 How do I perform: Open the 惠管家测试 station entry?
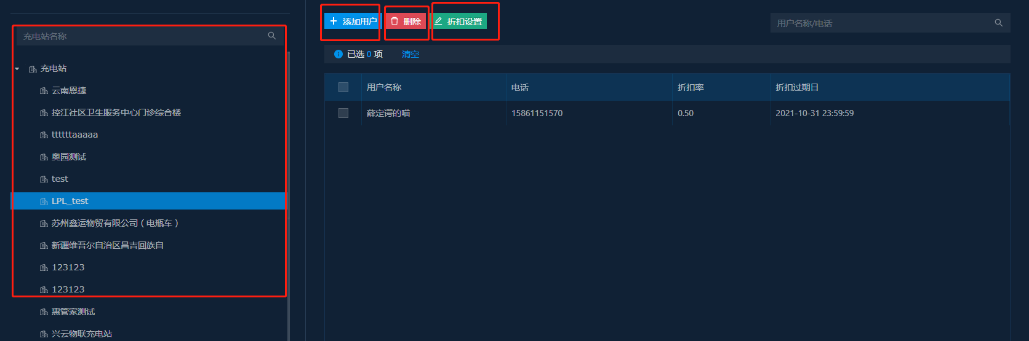[73, 312]
